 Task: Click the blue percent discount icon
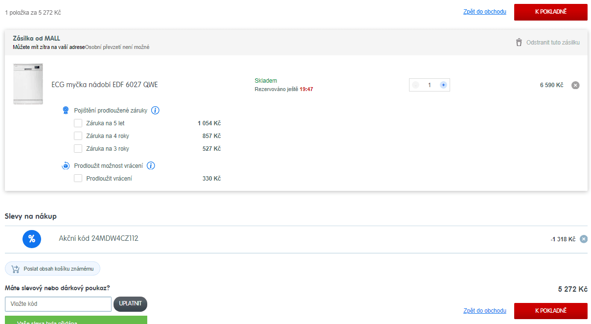32,239
